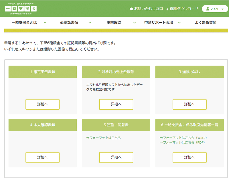Click the 4.本人確認書類 card header
This screenshot has height=178, width=229.
pyautogui.click(x=42, y=125)
